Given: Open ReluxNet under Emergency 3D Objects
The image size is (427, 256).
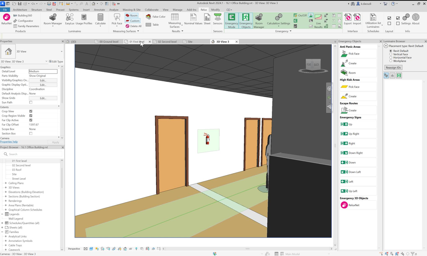Looking at the screenshot, I should 358,205.
